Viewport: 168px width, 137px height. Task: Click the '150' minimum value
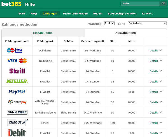112,123
